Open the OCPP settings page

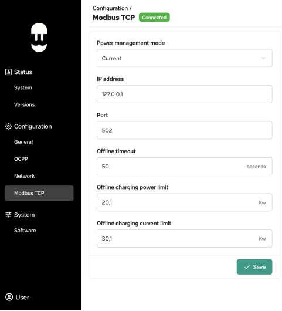coord(21,159)
